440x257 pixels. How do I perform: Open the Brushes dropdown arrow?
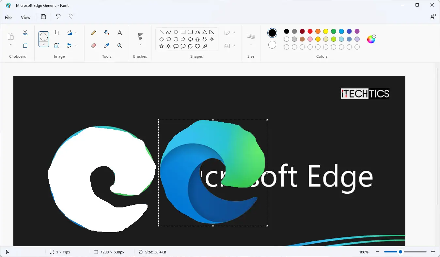[140, 45]
